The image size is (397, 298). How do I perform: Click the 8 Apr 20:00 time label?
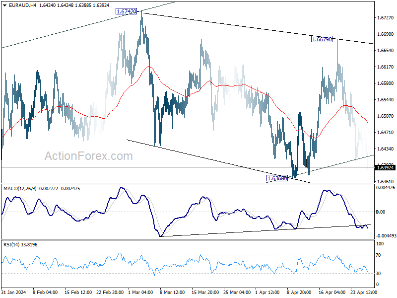299,293
